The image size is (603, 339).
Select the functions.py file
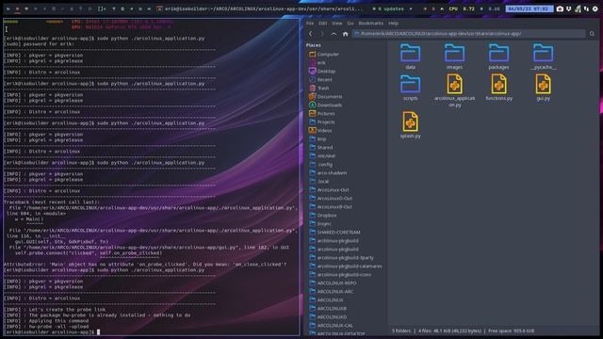[x=498, y=88]
